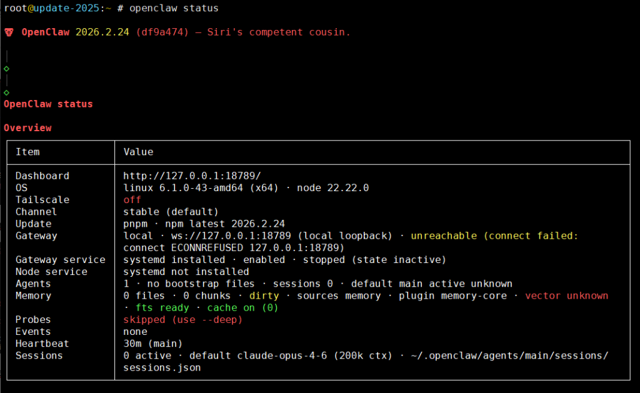Select the "Gateway service" row label
The image size is (640, 393).
pos(60,259)
